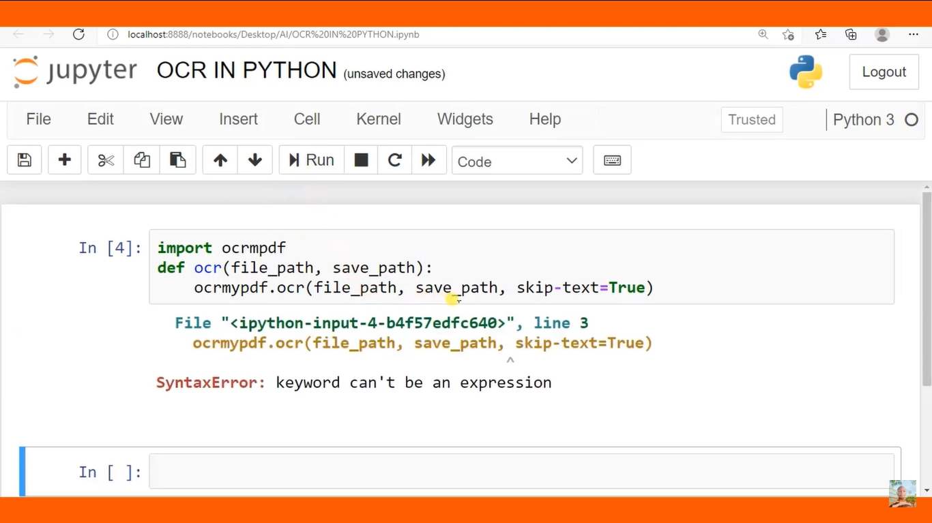
Task: Open the View menu
Action: (x=166, y=119)
